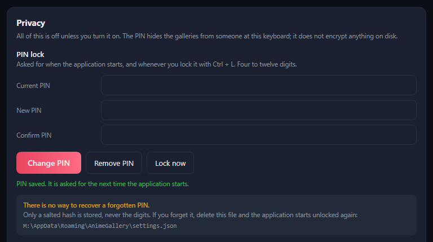Focus the New PIN input box
The height and width of the screenshot is (242, 433).
tap(258, 110)
